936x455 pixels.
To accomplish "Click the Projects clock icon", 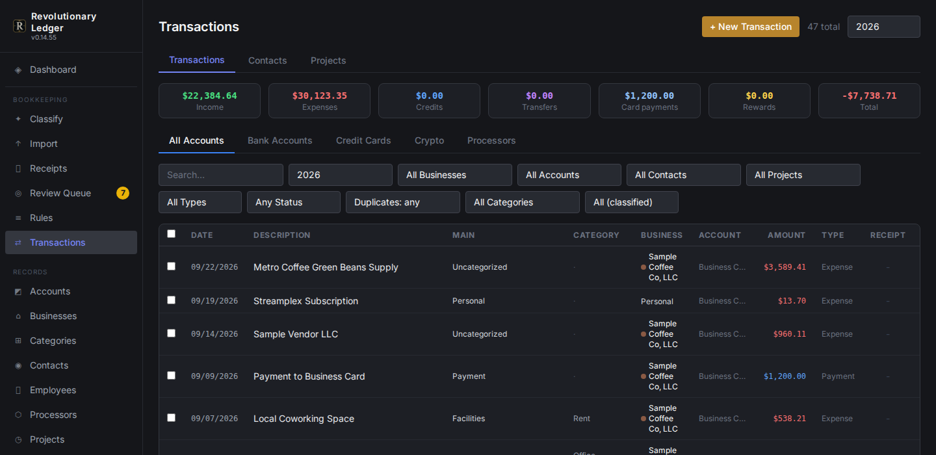I will tap(18, 439).
